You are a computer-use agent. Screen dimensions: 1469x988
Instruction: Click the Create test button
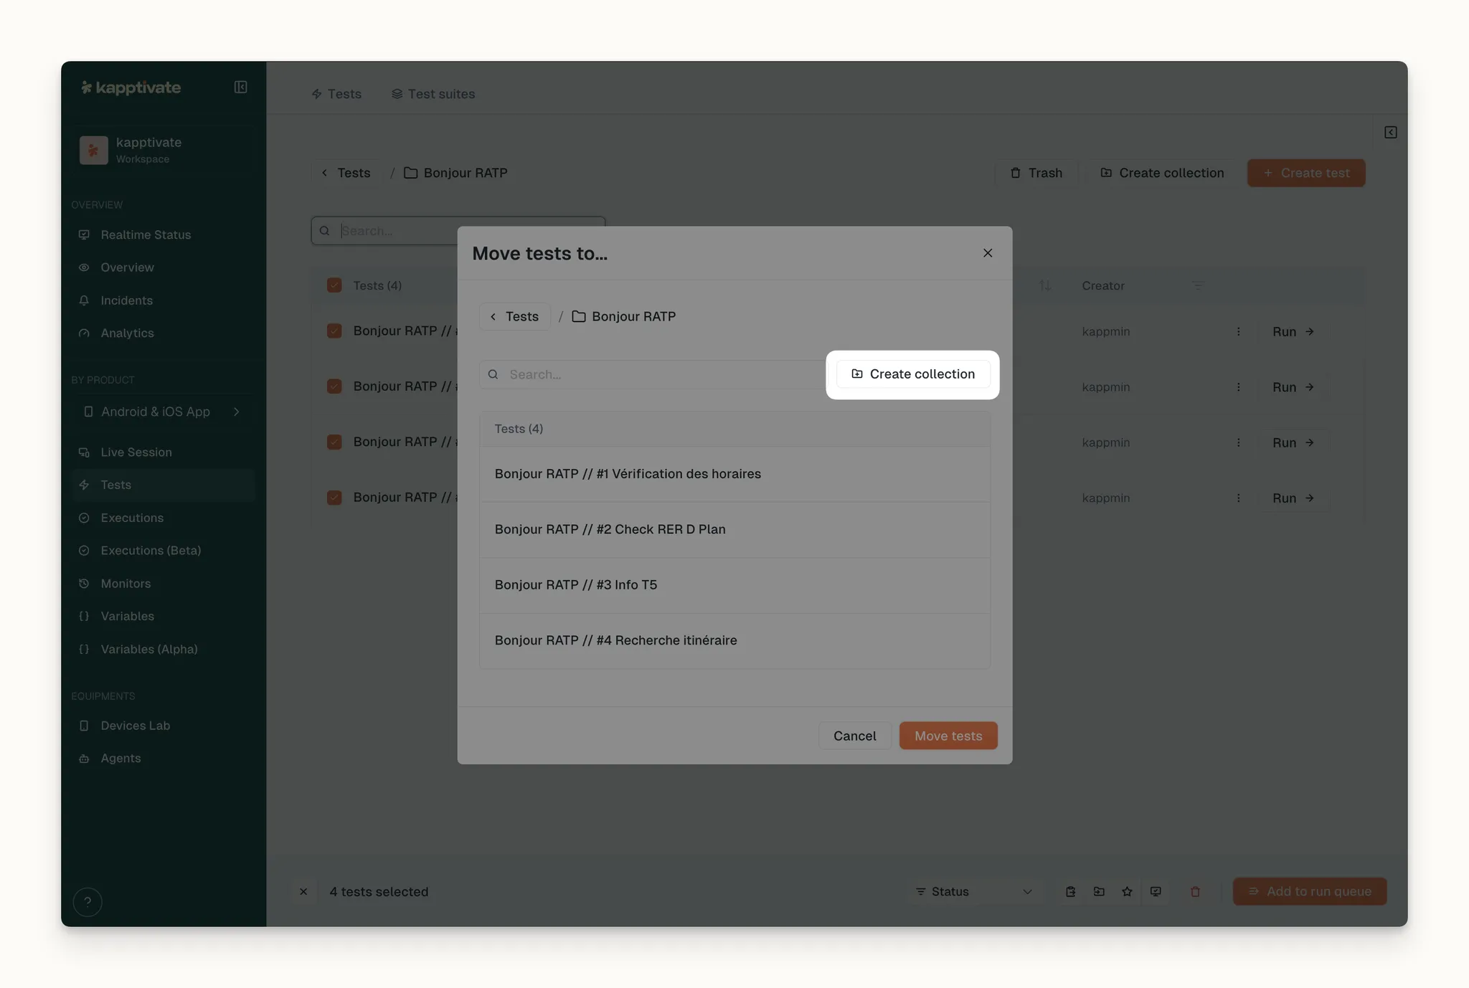[x=1306, y=173]
